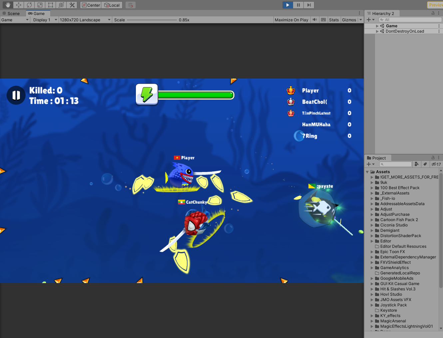Toggle hidden packages visibility icon

[436, 164]
